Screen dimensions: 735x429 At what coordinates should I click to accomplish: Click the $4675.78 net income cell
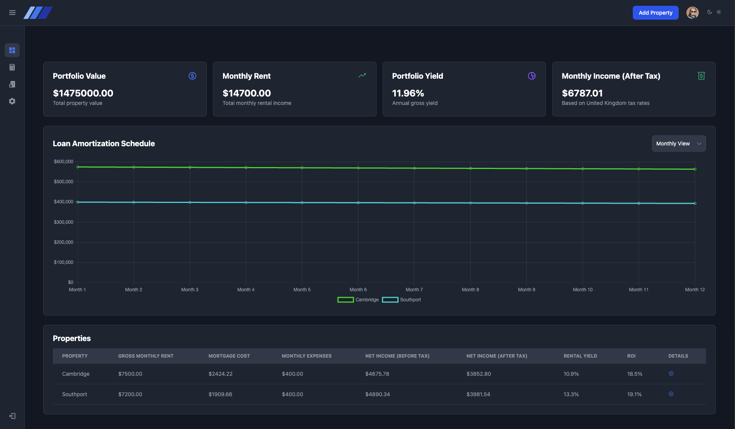377,374
